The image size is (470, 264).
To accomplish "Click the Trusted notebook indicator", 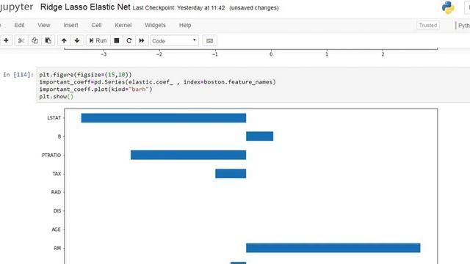I will 427,25.
